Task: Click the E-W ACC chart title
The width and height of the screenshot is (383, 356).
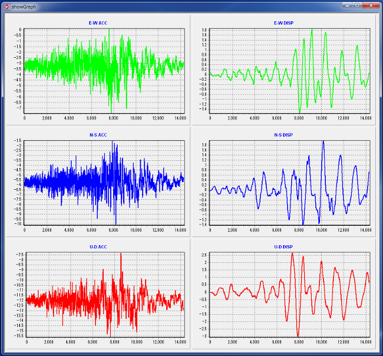Action: point(98,23)
